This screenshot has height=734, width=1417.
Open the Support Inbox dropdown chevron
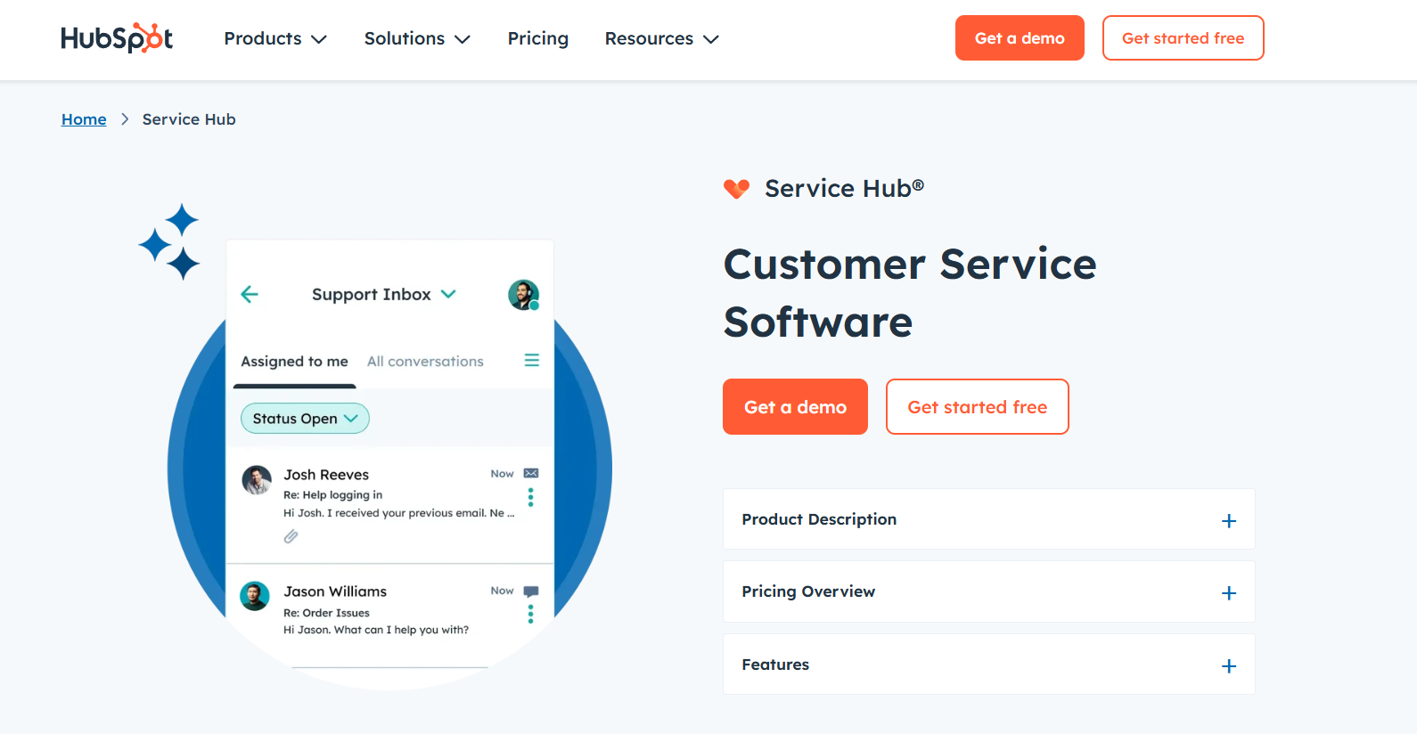448,294
